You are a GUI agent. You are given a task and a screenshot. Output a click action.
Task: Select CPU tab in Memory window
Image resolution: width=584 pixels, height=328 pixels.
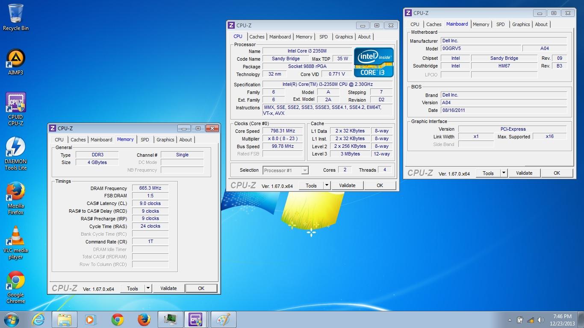[59, 140]
